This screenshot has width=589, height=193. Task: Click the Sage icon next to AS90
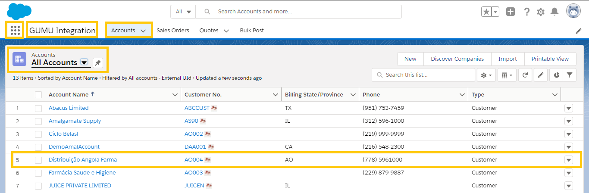coord(203,121)
